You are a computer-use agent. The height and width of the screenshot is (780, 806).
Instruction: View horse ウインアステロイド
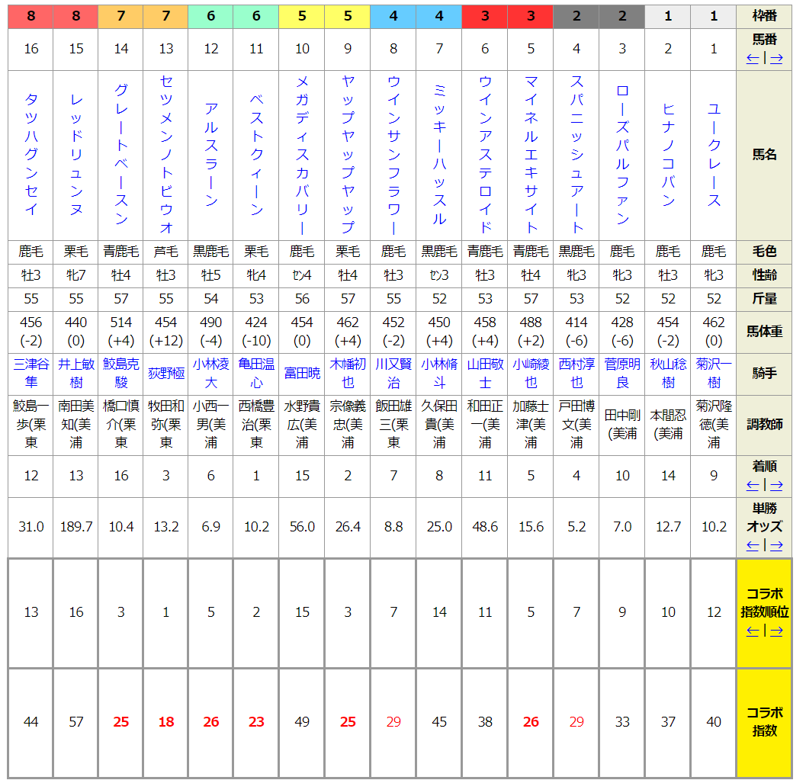(x=485, y=155)
